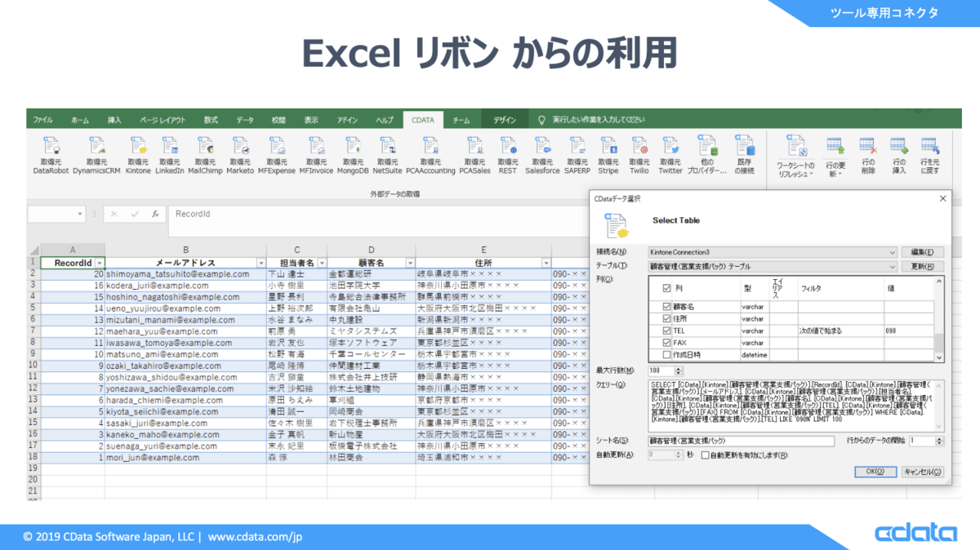Switch to the データ ribbon tab
This screenshot has height=550, width=980.
(245, 119)
